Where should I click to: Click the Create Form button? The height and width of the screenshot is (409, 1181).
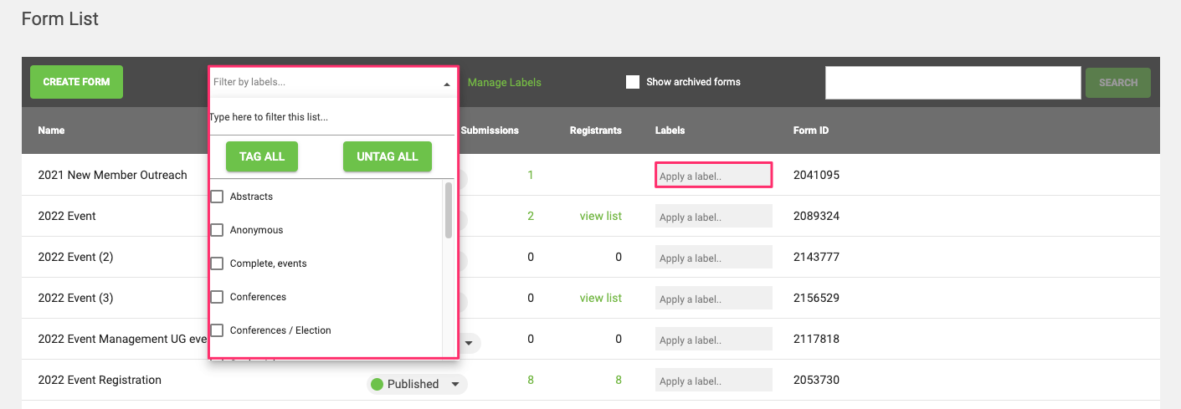click(76, 82)
